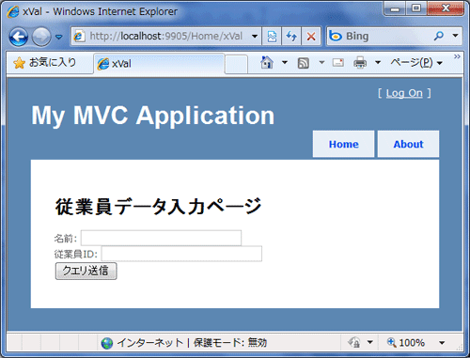Expand the security status dropdown arrow
The image size is (470, 358).
point(370,342)
